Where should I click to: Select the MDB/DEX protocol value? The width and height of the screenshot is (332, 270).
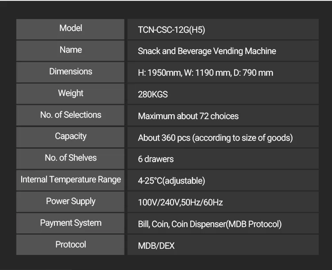click(156, 246)
